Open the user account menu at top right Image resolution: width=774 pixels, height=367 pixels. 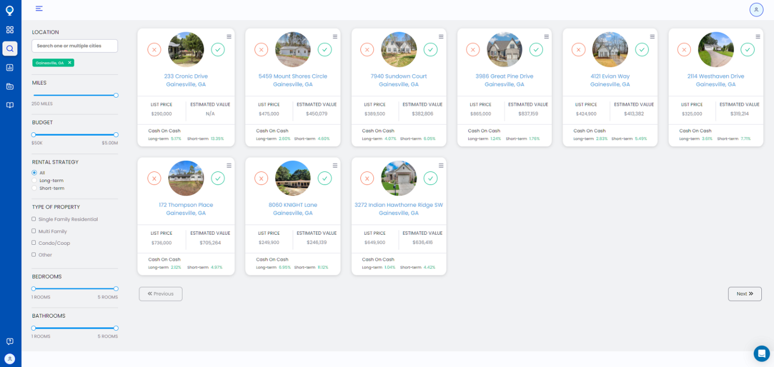tap(756, 10)
